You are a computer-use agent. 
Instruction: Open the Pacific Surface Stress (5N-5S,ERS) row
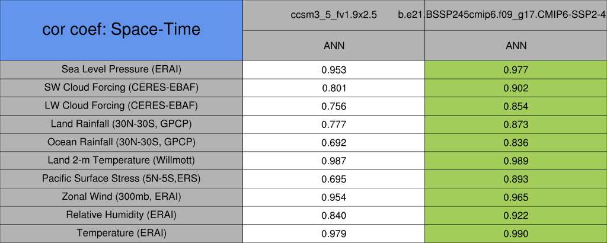click(121, 179)
